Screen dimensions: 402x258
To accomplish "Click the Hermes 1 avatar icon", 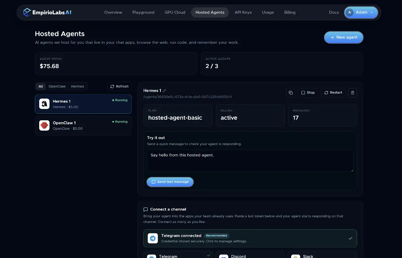I will [44, 104].
